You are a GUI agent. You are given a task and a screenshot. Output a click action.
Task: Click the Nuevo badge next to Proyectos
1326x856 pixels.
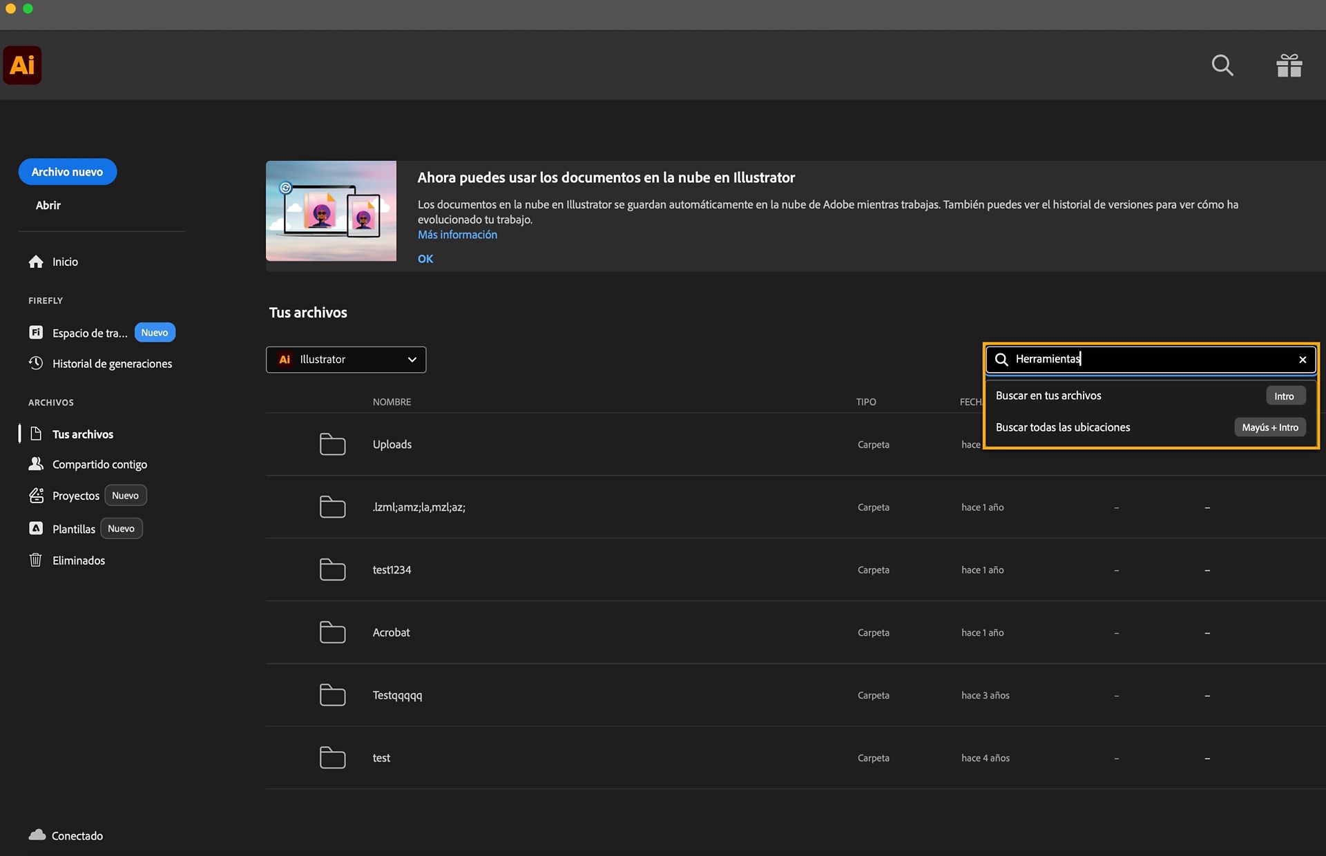(x=126, y=496)
